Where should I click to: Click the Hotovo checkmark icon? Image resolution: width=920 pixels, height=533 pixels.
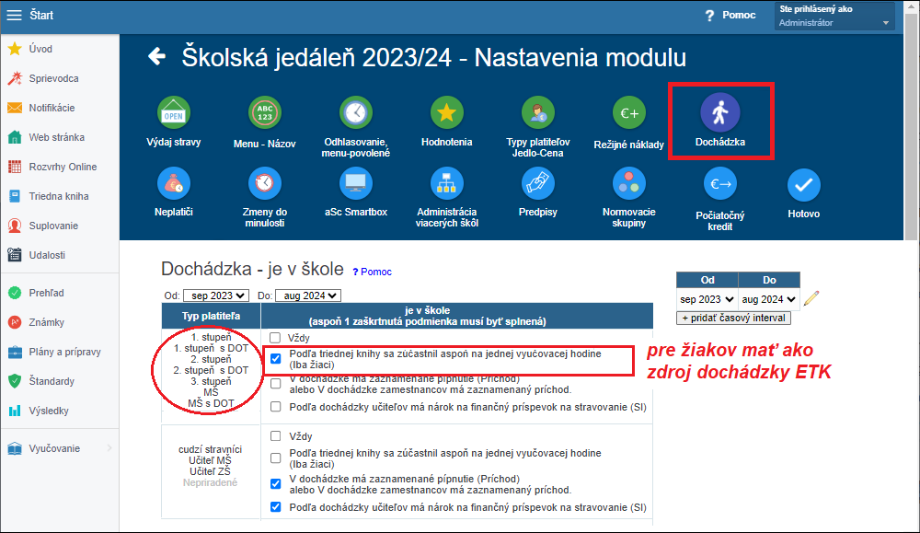803,185
